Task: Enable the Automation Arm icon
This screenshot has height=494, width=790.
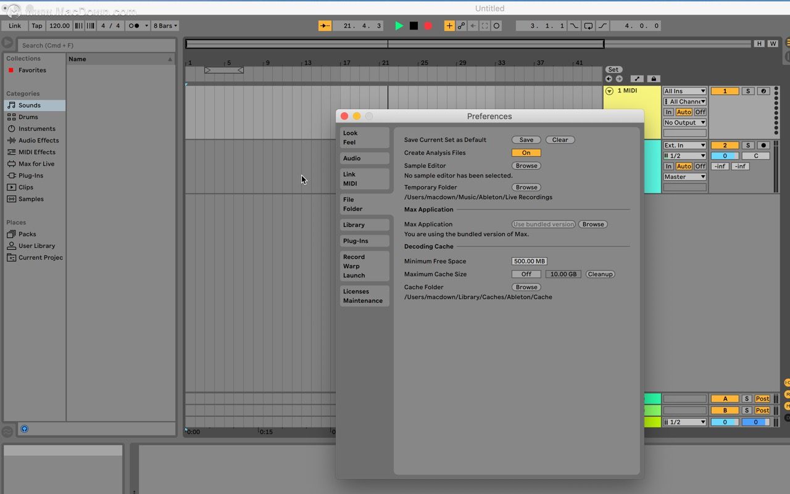Action: tap(461, 26)
